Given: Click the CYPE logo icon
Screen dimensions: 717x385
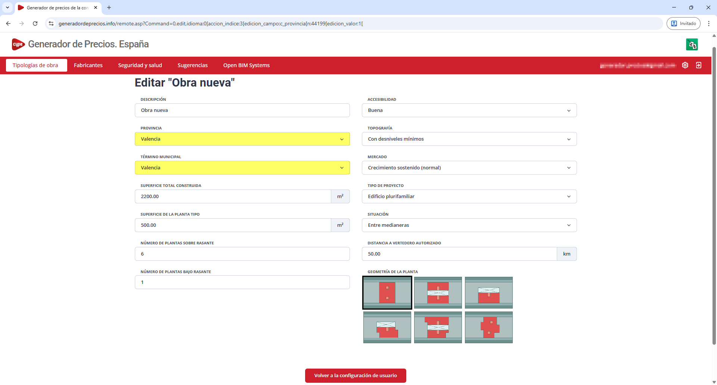Looking at the screenshot, I should [x=18, y=44].
